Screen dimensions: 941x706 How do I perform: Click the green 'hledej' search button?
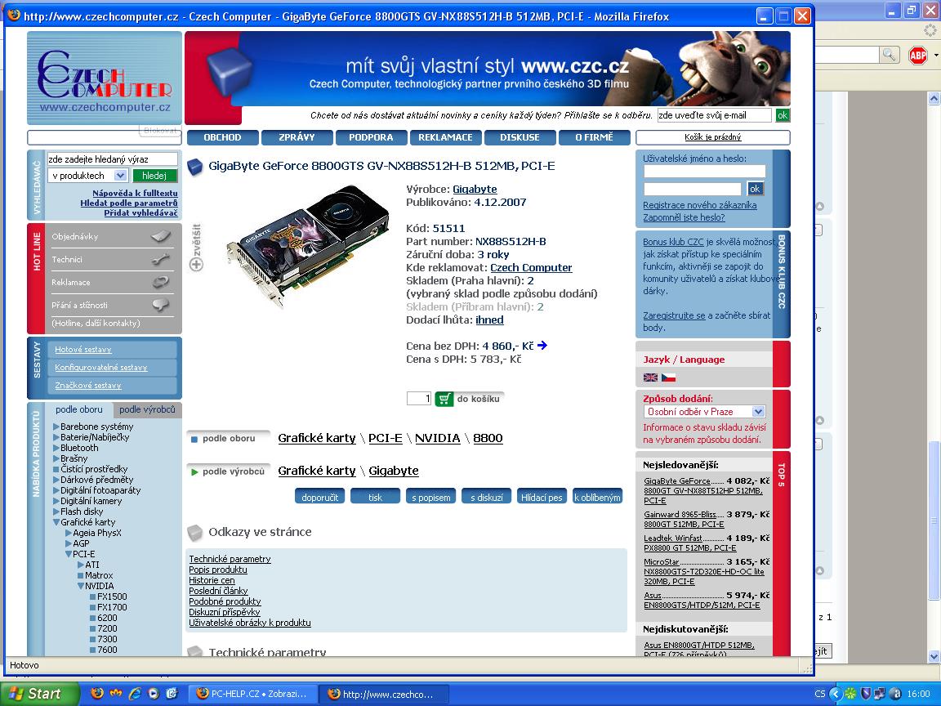click(x=154, y=176)
